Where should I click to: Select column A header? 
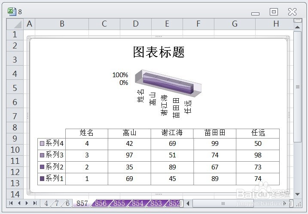[x=29, y=24]
